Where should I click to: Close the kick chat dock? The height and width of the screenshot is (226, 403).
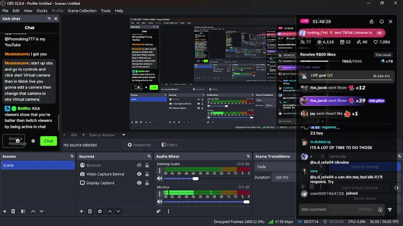pyautogui.click(x=56, y=19)
